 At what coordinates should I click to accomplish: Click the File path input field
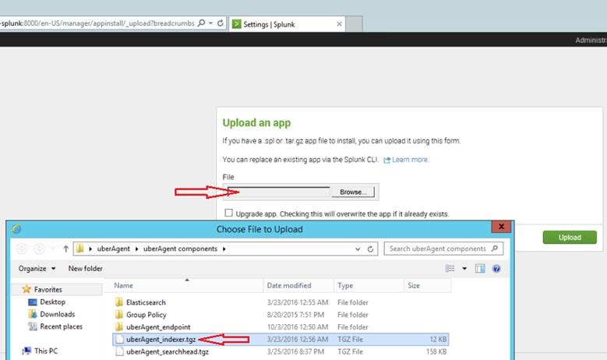(x=279, y=192)
